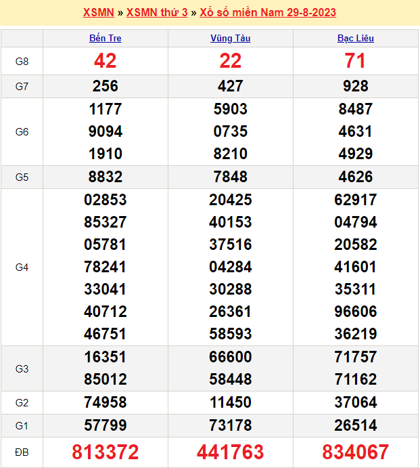
Task: Click G1 number 57799 for Bến Tre
Action: tap(106, 425)
